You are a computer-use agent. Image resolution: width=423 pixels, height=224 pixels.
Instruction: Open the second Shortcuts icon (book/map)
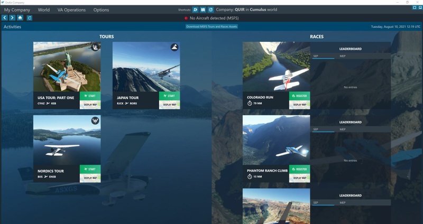click(x=203, y=10)
